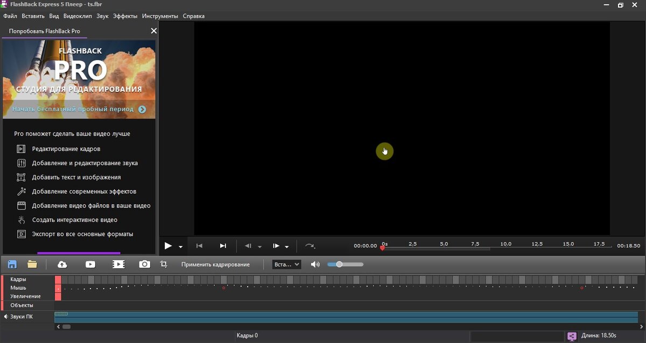Open the step-back options dropdown arrow
The image size is (646, 343).
(x=259, y=247)
